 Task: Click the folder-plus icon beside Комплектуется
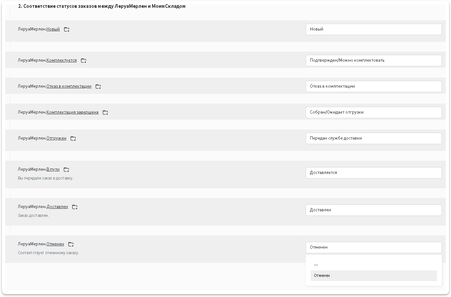point(84,61)
